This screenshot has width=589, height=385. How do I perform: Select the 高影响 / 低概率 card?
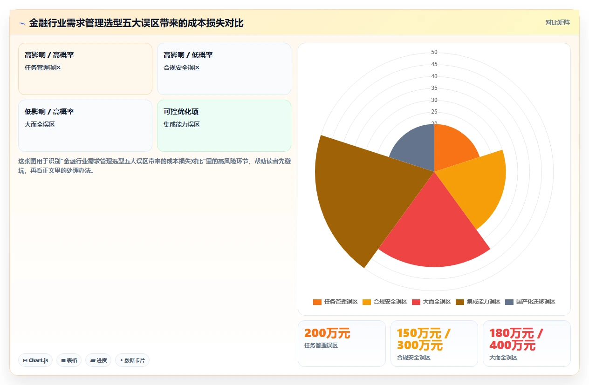click(x=224, y=69)
